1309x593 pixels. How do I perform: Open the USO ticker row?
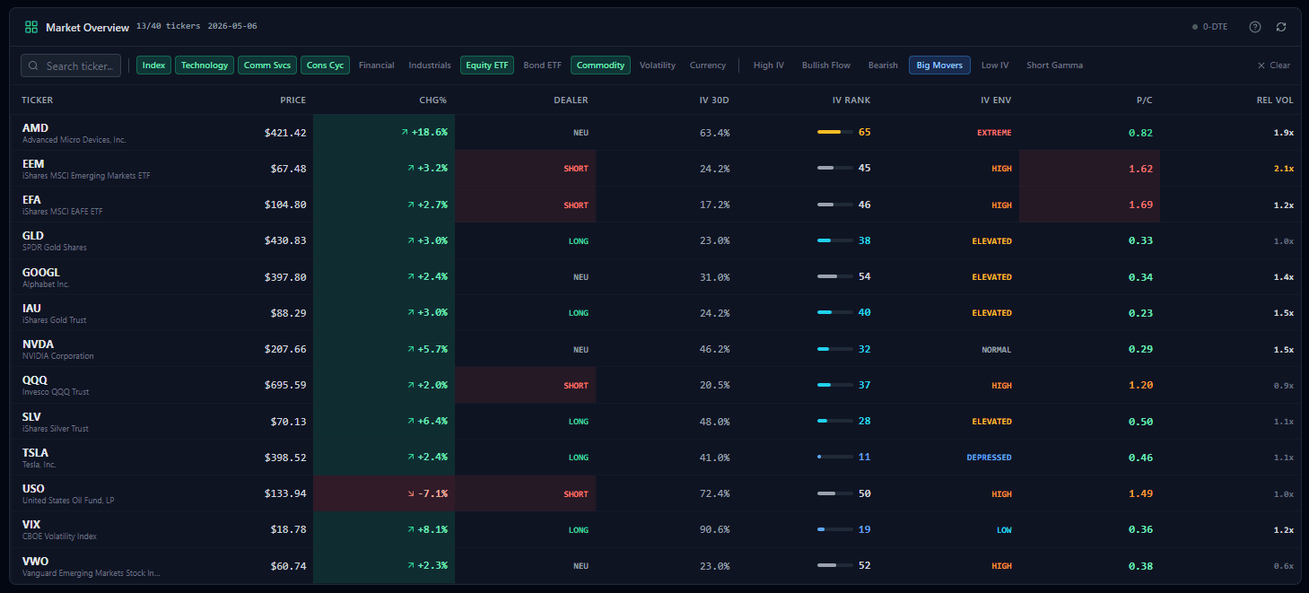(654, 493)
